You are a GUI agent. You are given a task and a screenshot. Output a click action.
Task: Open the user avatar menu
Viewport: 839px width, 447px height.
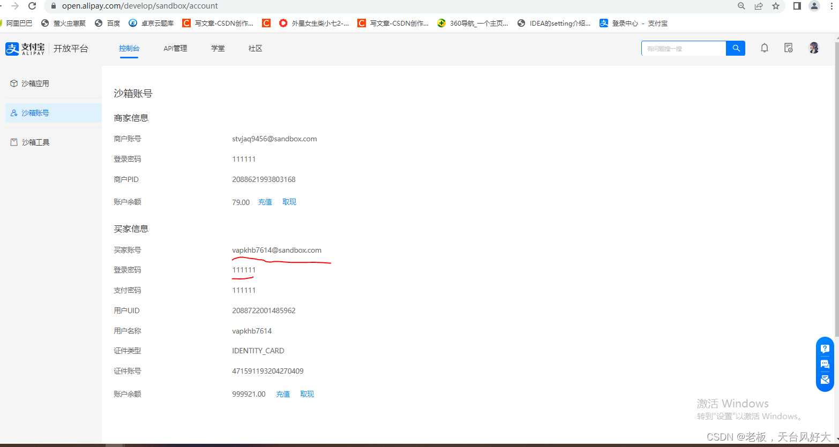[814, 48]
